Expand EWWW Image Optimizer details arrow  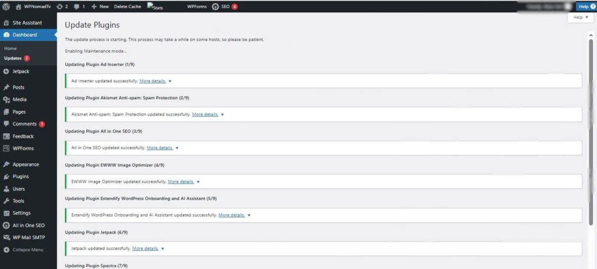coord(198,181)
